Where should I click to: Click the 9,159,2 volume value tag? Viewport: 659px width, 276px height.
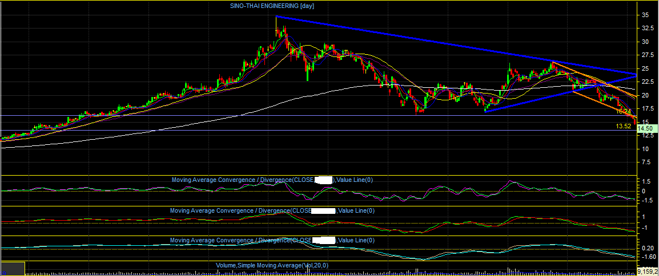click(648, 271)
